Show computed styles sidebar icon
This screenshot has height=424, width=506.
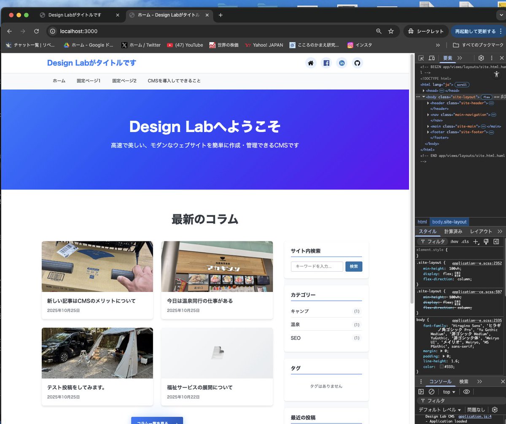[x=496, y=242]
